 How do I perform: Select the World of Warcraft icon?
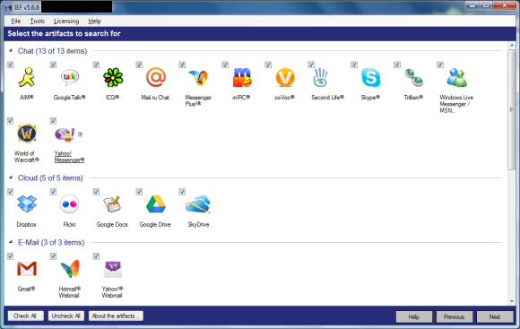[27, 134]
